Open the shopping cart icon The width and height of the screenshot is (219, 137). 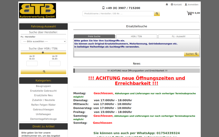pyautogui.click(x=189, y=13)
